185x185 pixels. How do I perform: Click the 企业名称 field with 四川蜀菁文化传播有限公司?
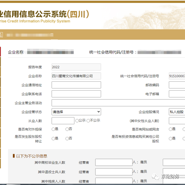click(x=76, y=76)
